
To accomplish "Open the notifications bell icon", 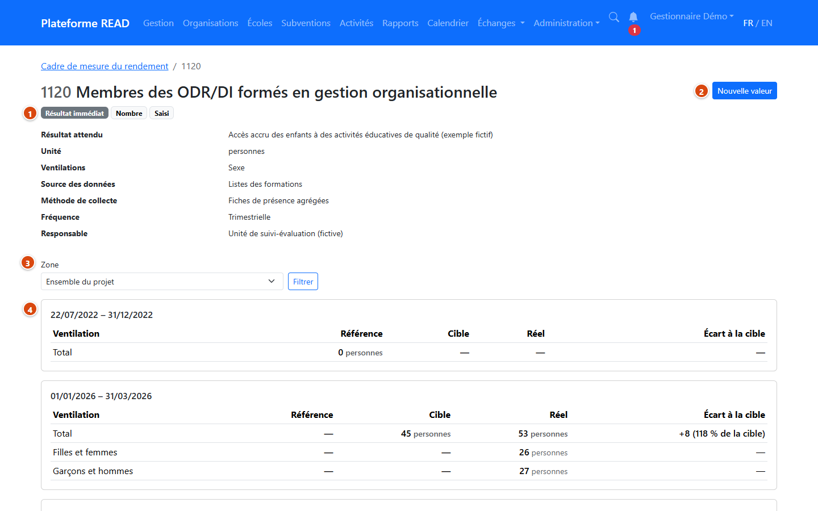I will coord(633,17).
